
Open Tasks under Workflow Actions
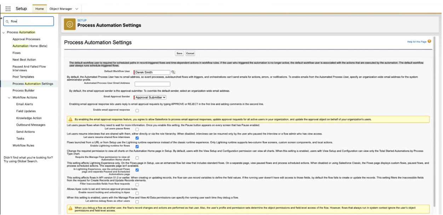20,139
